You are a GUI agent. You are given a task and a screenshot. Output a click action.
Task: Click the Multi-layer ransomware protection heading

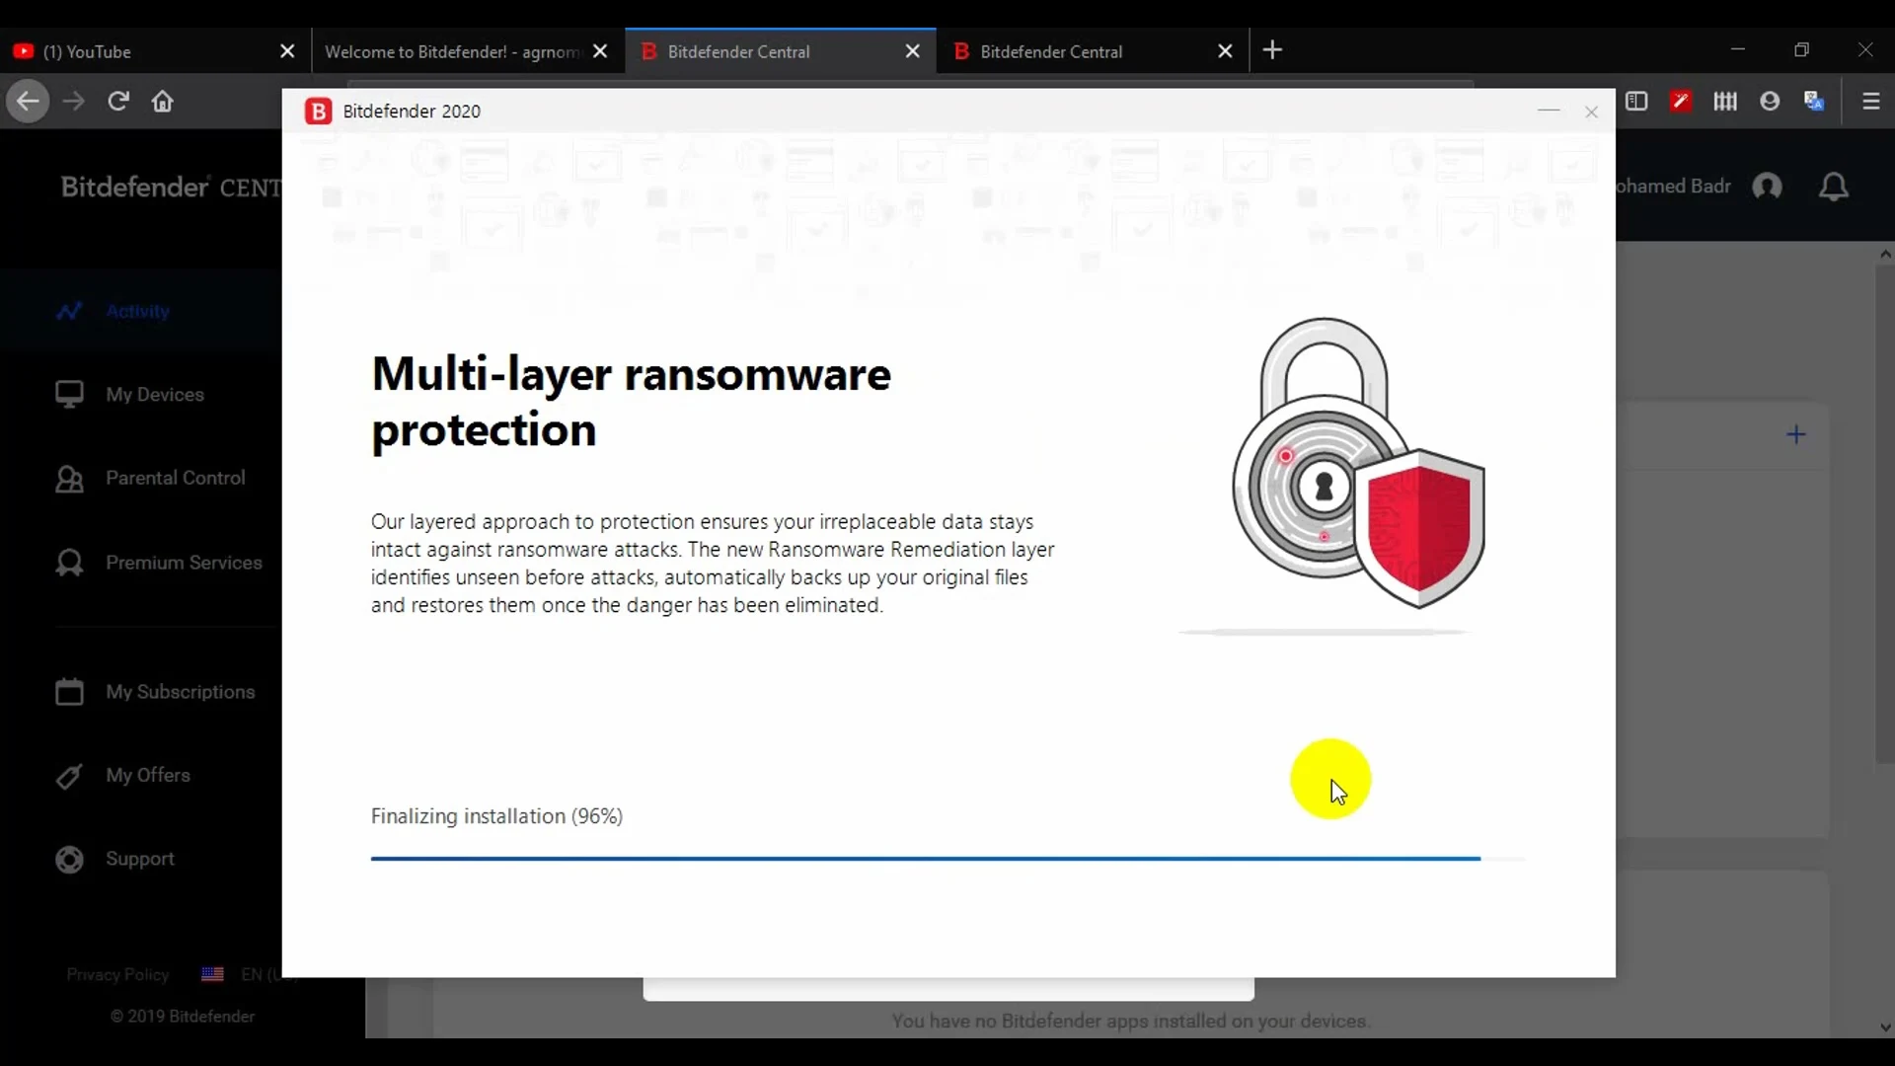[x=631, y=402]
